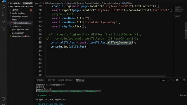Switch to the Debug Console tab

click(x=65, y=80)
